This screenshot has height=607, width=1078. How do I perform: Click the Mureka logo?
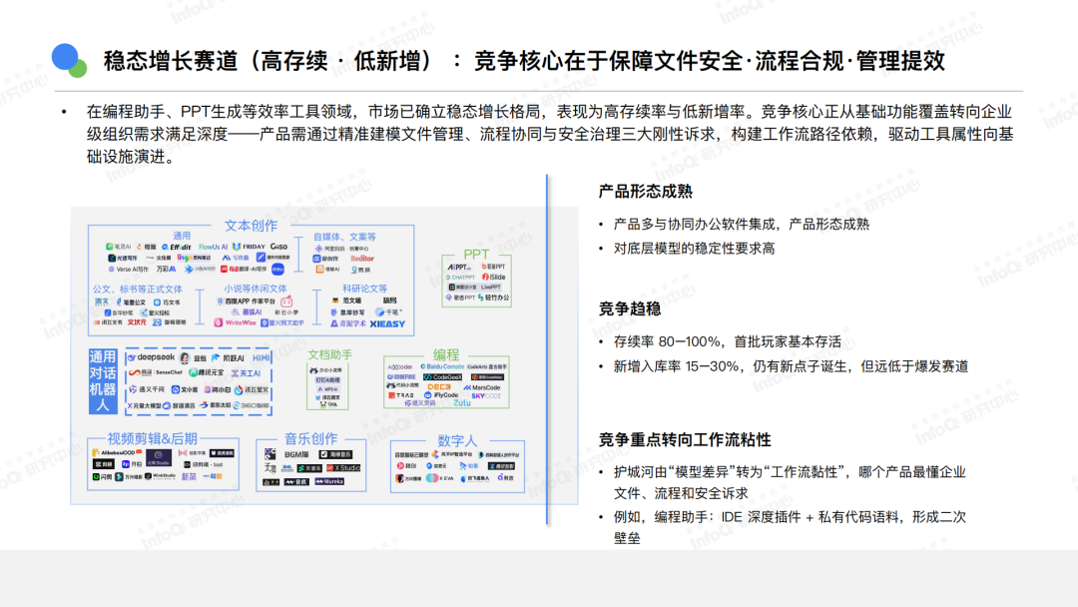tap(329, 481)
